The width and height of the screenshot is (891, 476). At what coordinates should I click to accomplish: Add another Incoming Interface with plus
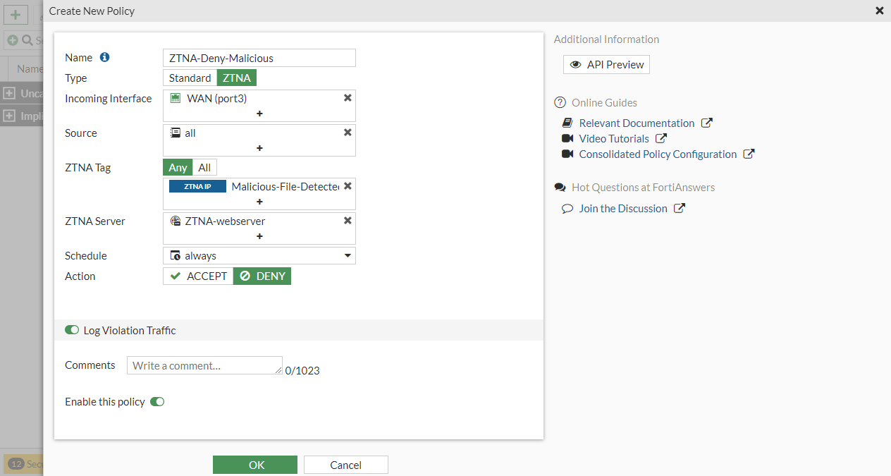point(259,113)
